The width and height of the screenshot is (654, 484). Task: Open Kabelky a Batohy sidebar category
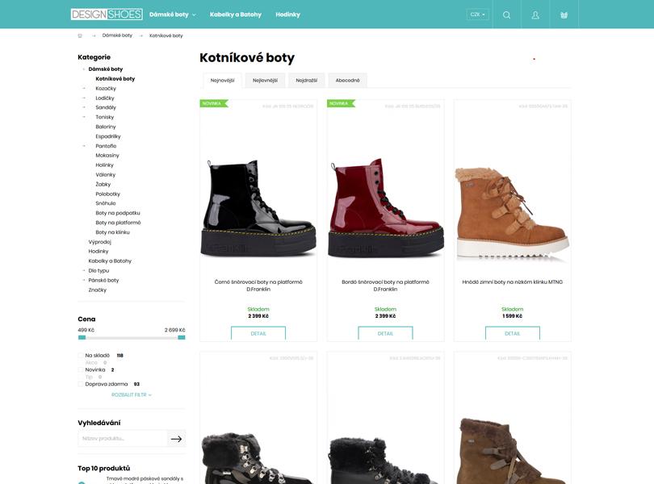click(x=110, y=261)
